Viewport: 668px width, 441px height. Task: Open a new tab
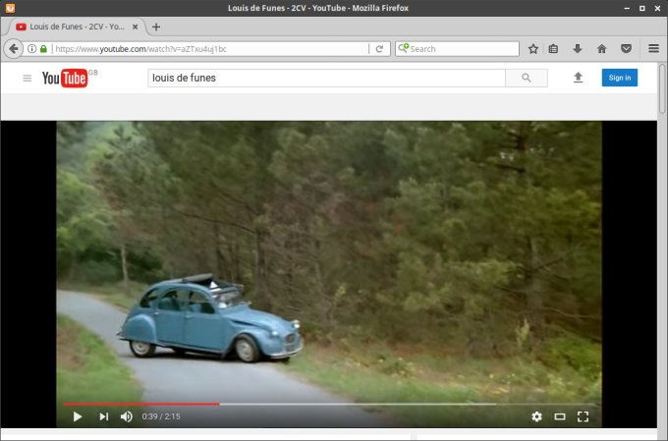(x=156, y=27)
